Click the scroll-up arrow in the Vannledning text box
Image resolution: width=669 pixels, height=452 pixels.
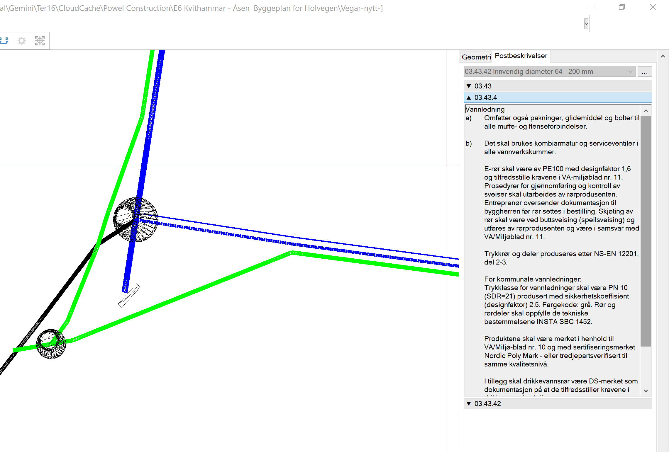tap(646, 110)
